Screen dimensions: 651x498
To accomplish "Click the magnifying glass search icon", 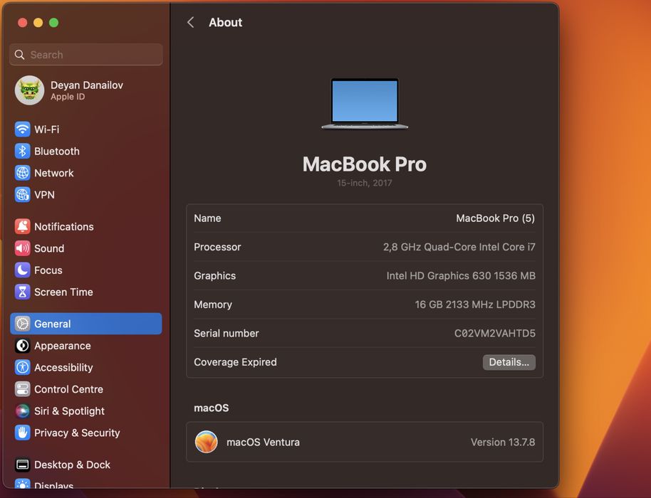I will pyautogui.click(x=19, y=55).
